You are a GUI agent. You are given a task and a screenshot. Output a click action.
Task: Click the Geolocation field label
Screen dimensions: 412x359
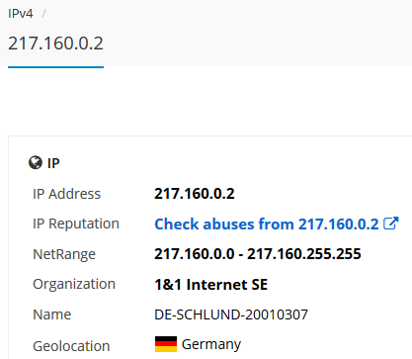point(71,346)
